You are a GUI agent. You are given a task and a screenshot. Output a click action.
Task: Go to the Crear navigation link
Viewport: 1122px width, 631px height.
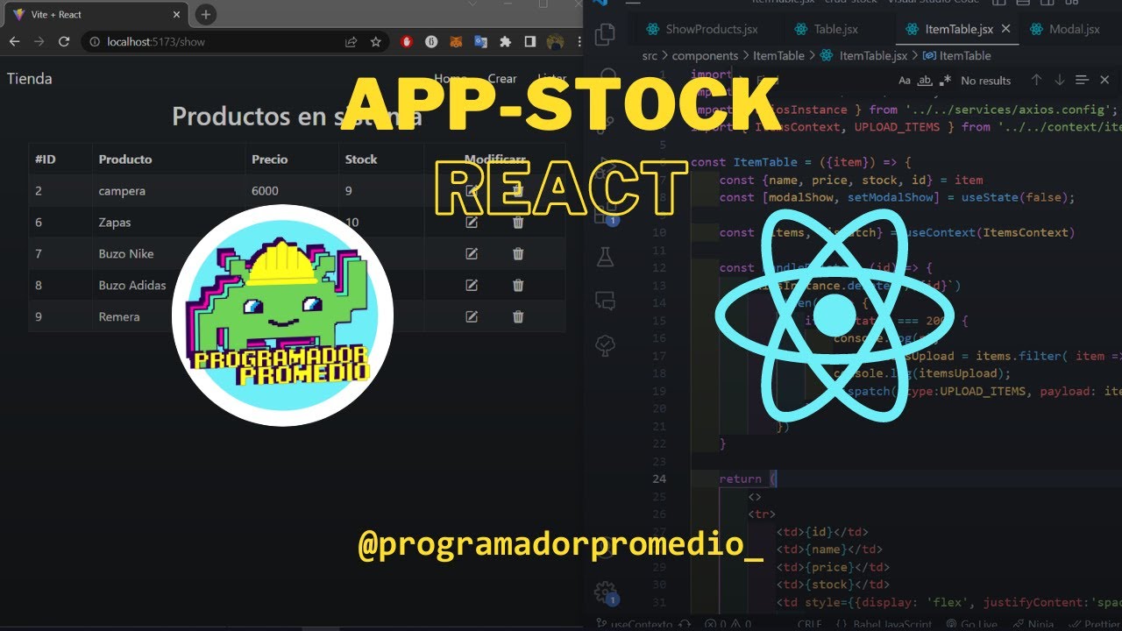pyautogui.click(x=502, y=79)
